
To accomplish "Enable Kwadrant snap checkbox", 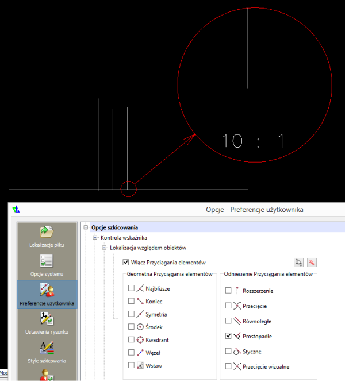I will [131, 339].
